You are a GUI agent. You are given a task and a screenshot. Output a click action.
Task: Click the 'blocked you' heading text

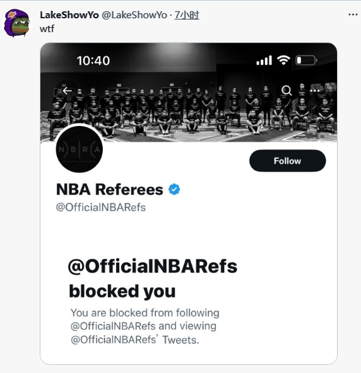point(122,291)
